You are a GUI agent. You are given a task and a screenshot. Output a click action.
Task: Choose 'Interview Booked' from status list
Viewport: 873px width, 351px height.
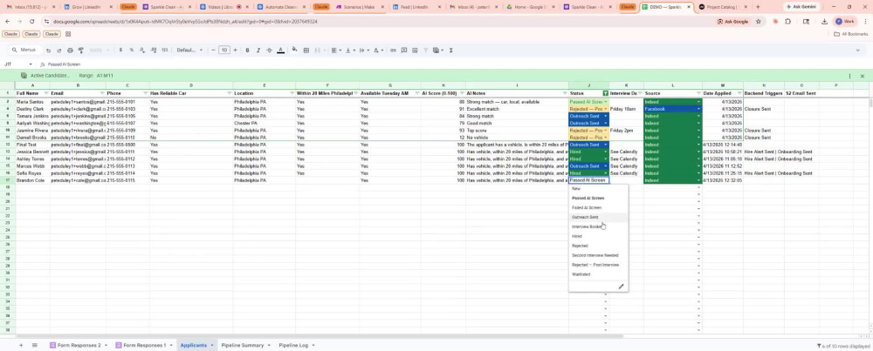pyautogui.click(x=588, y=226)
